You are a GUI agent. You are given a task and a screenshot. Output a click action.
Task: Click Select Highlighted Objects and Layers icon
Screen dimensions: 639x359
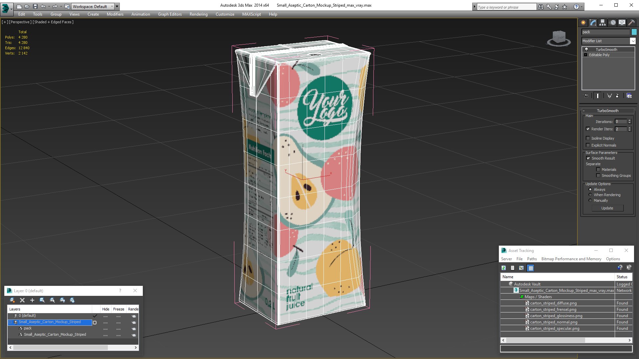pyautogui.click(x=42, y=300)
